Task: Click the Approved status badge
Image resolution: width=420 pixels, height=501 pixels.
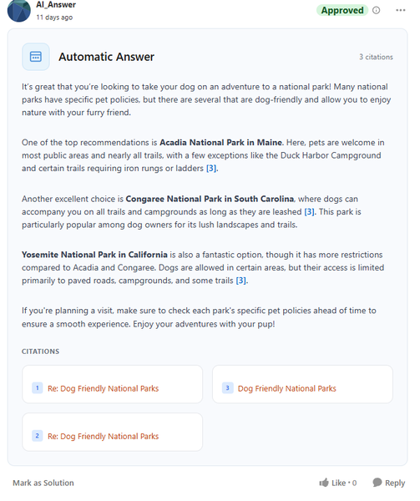Action: point(342,11)
